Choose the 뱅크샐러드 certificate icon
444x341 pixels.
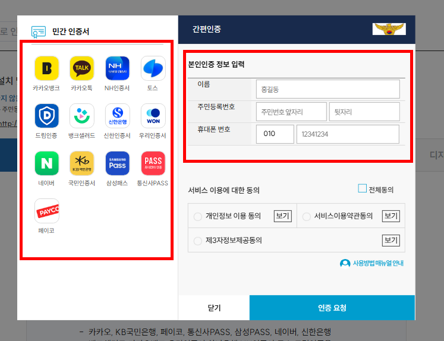point(82,116)
